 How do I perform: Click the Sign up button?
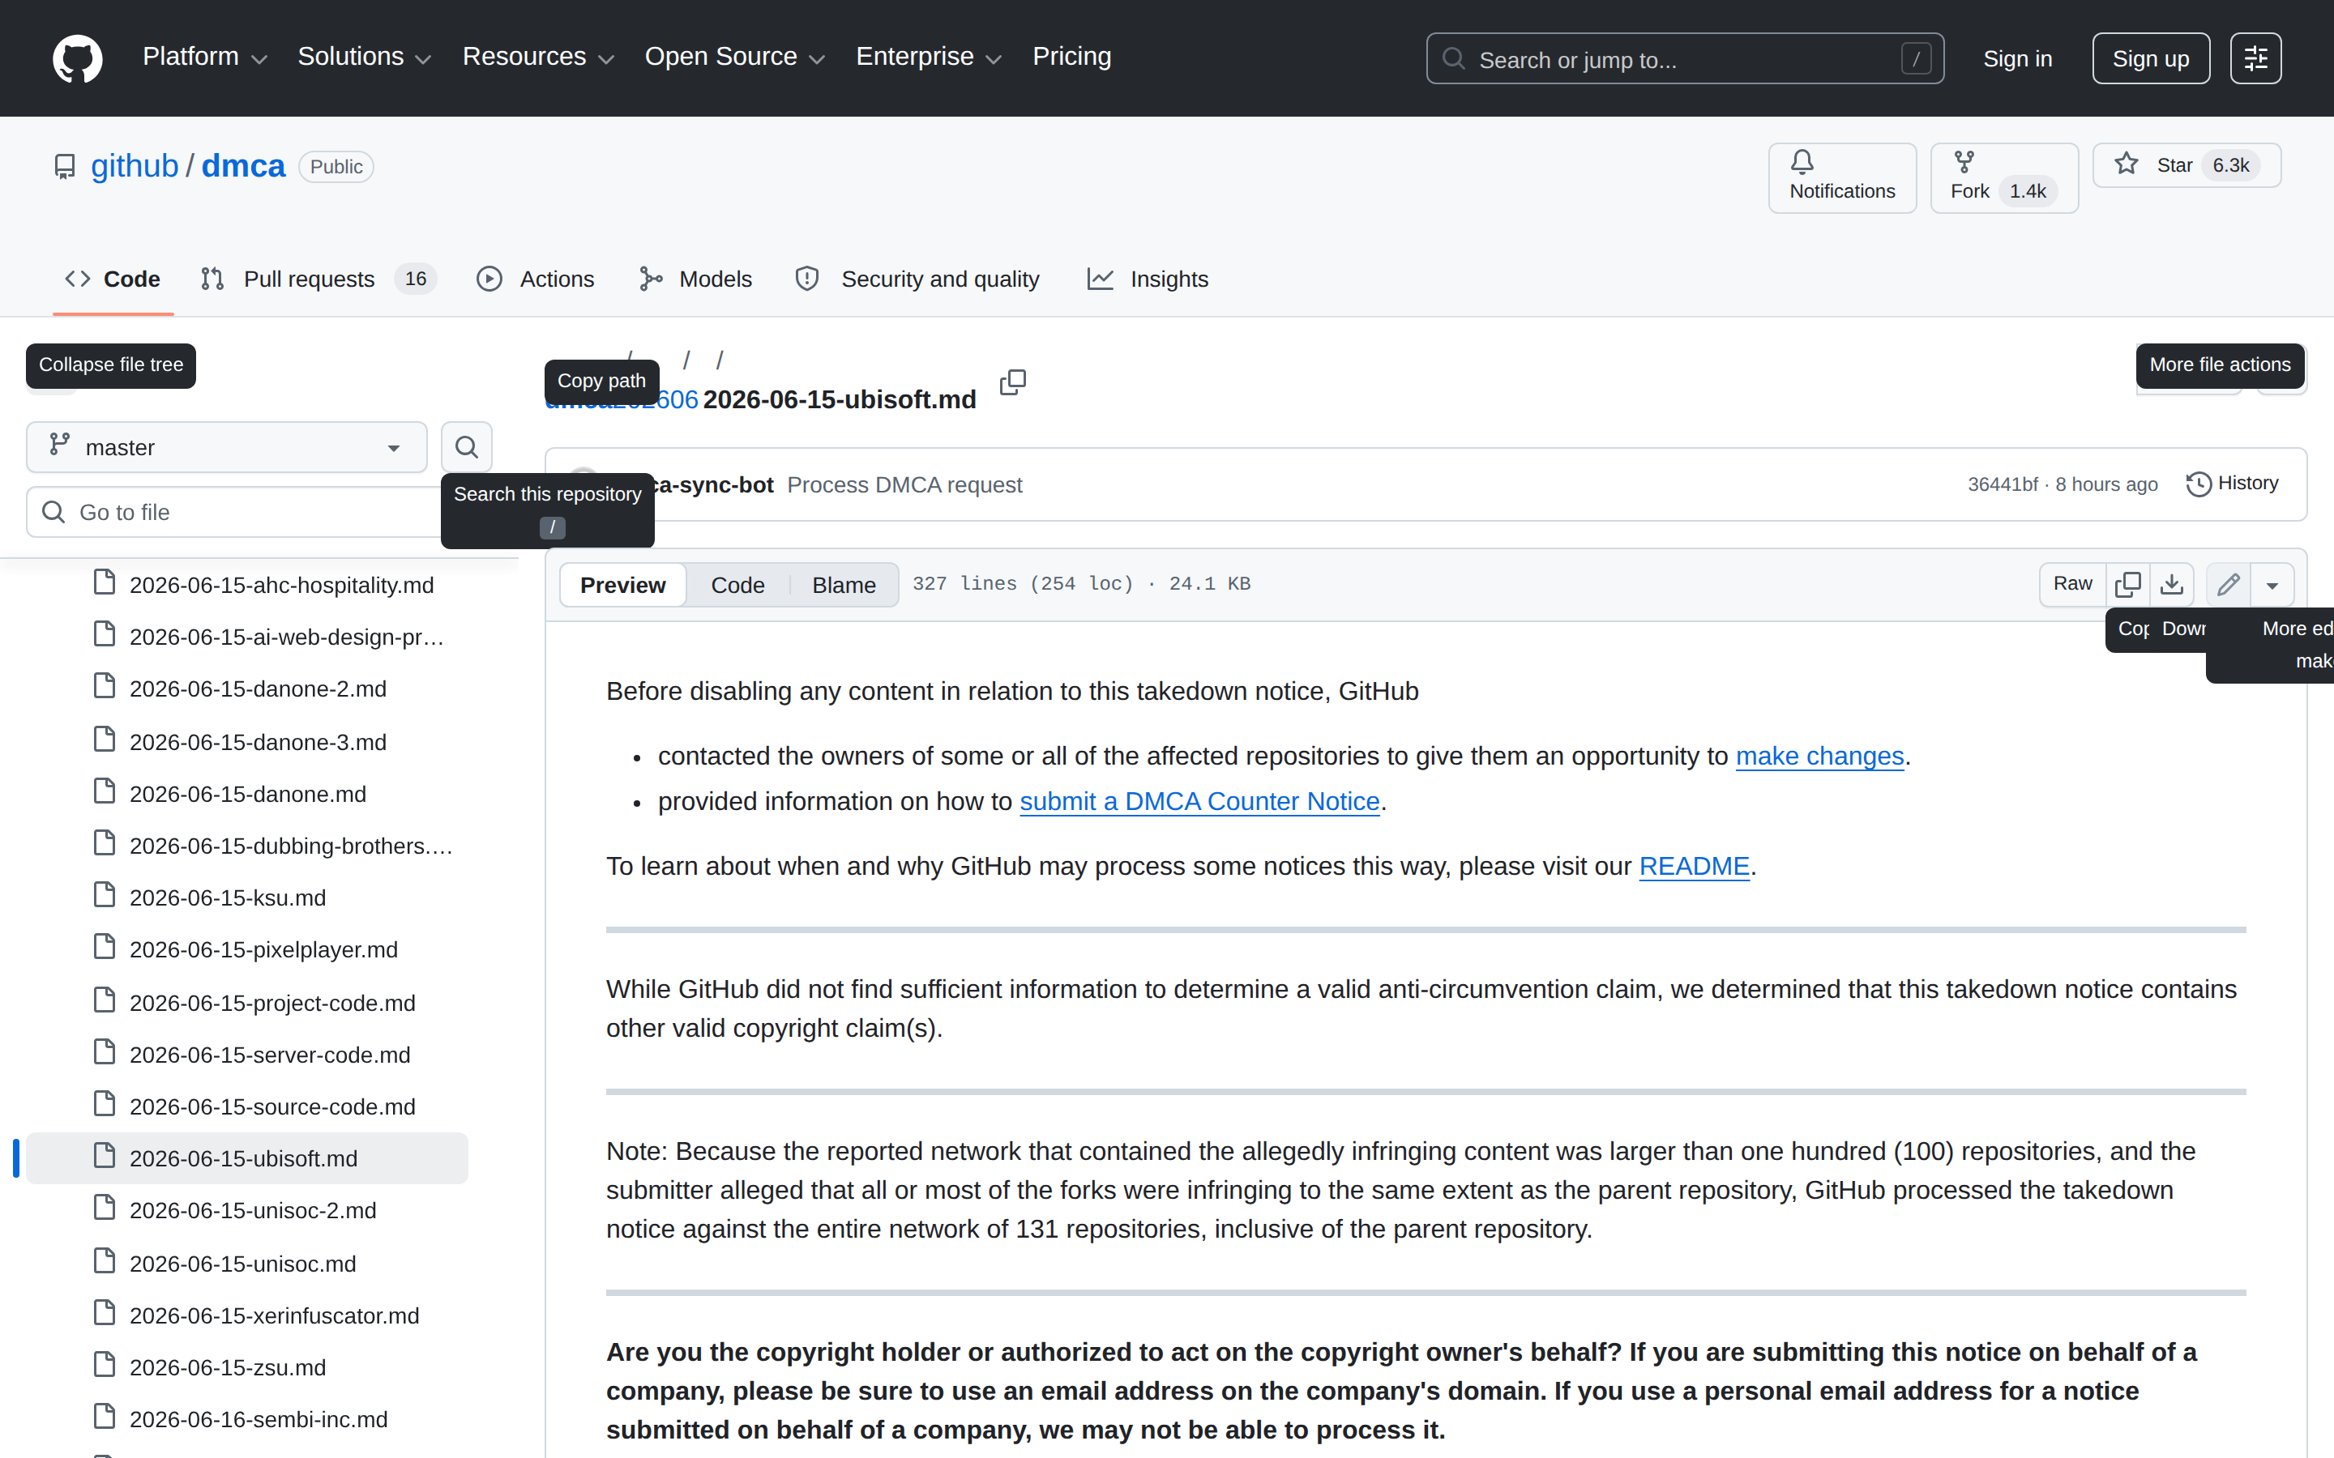pos(2151,59)
